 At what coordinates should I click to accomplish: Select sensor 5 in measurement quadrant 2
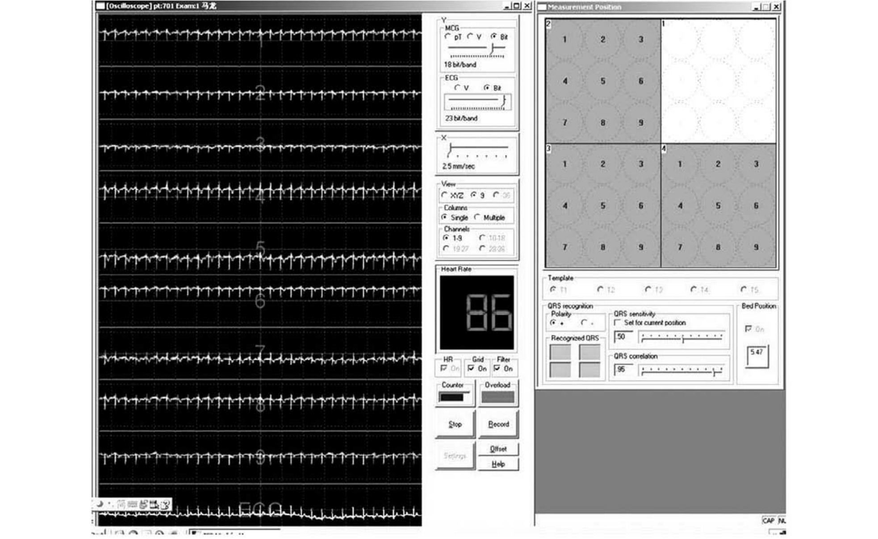click(x=602, y=81)
